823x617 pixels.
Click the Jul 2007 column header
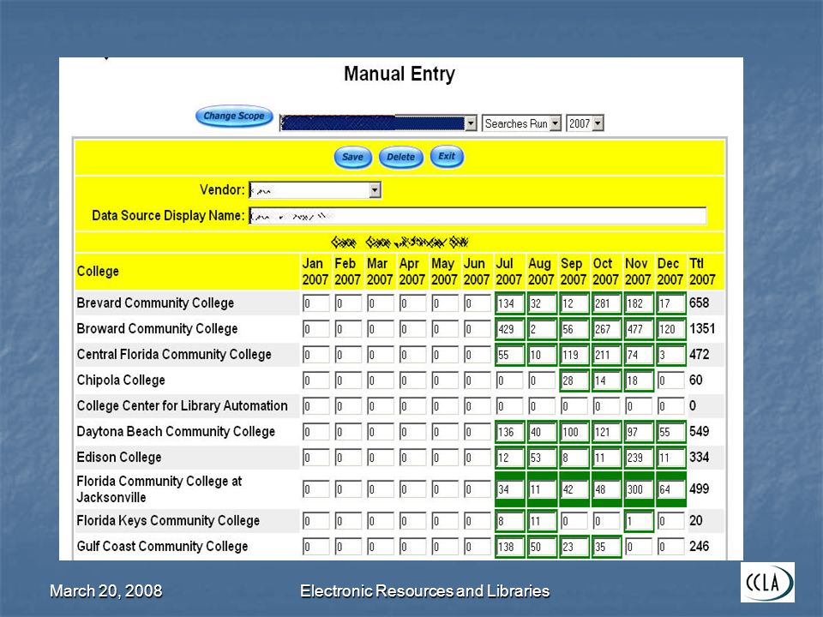click(x=509, y=272)
